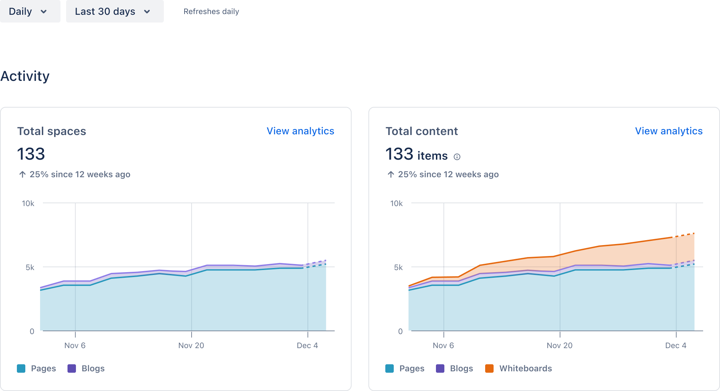Click View analytics for Total content

click(669, 131)
